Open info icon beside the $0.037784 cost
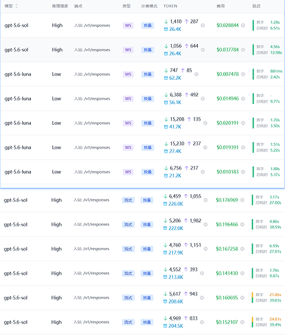 pyautogui.click(x=243, y=50)
